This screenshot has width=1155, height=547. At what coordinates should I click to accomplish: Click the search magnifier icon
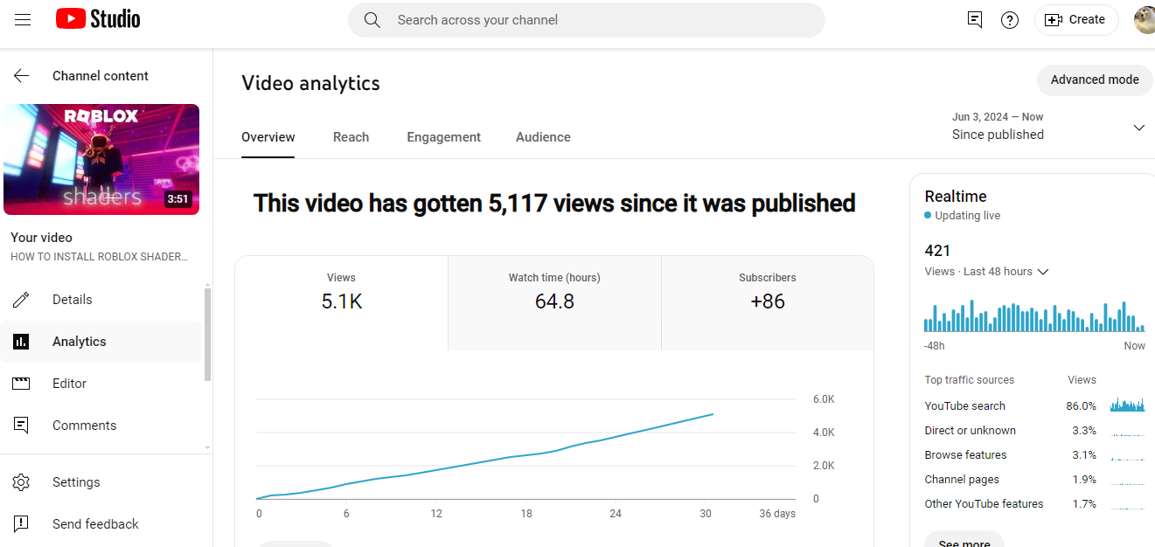point(372,20)
